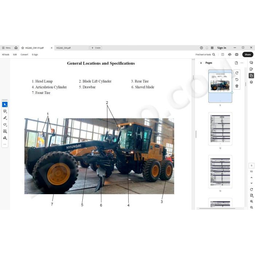Go to next page with down arrow
Screen dimensions: 255x255
pyautogui.click(x=251, y=183)
